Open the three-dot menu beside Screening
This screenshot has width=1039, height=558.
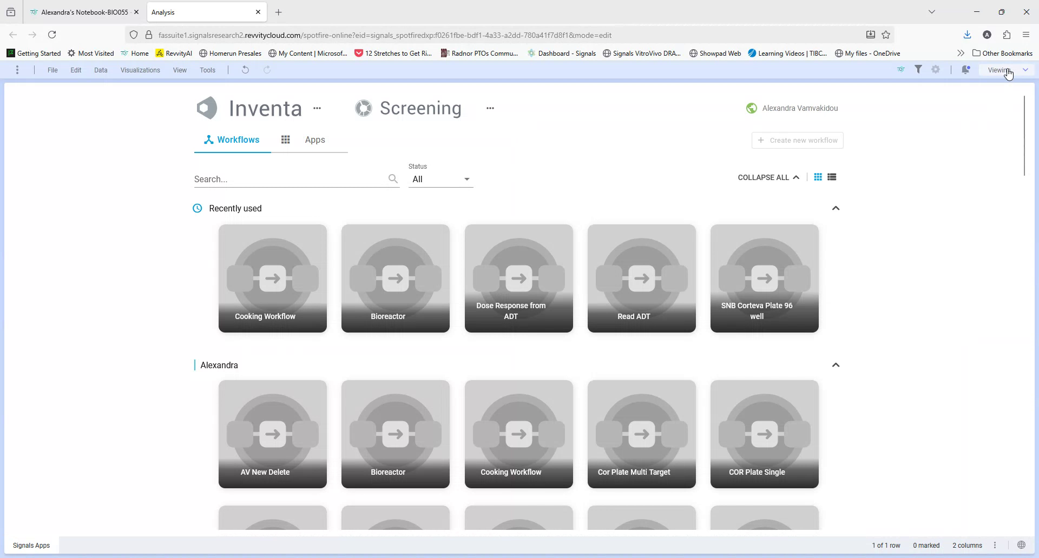click(490, 108)
